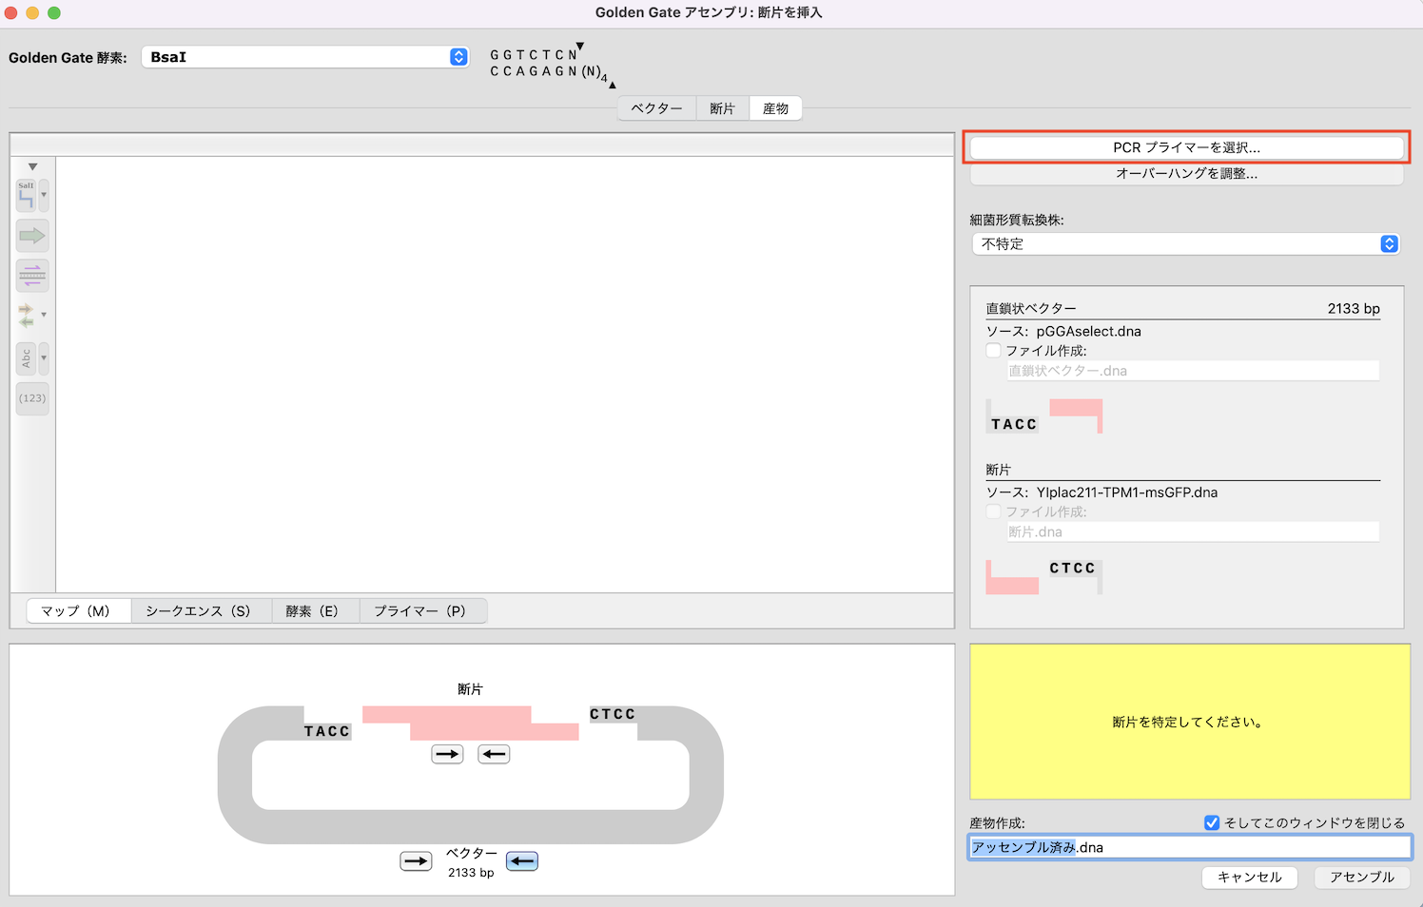
Task: Set fragment to reverse orientation arrow
Action: (494, 754)
